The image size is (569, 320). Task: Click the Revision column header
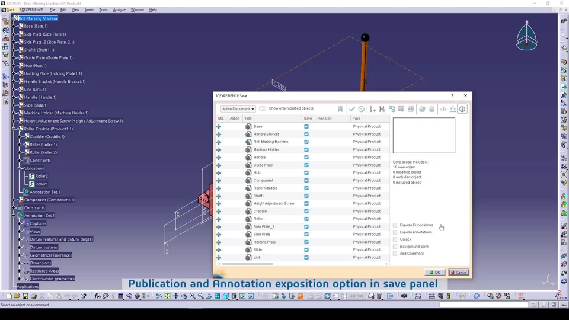pos(333,119)
